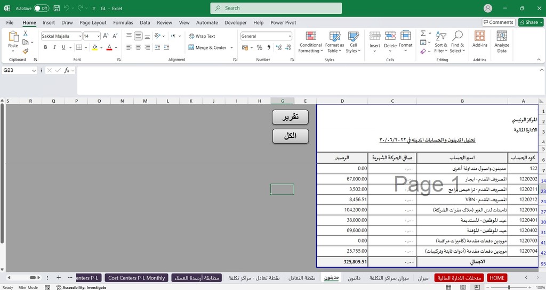The width and height of the screenshot is (546, 290).
Task: Add a new sheet with plus button
Action: 59,278
